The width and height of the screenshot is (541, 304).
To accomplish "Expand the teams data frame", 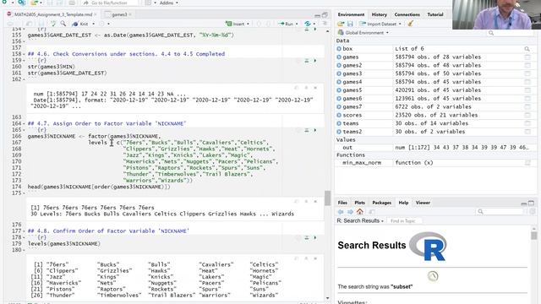I will [x=339, y=123].
